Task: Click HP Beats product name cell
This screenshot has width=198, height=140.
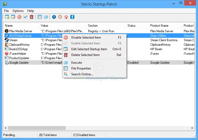Action: tap(156, 49)
